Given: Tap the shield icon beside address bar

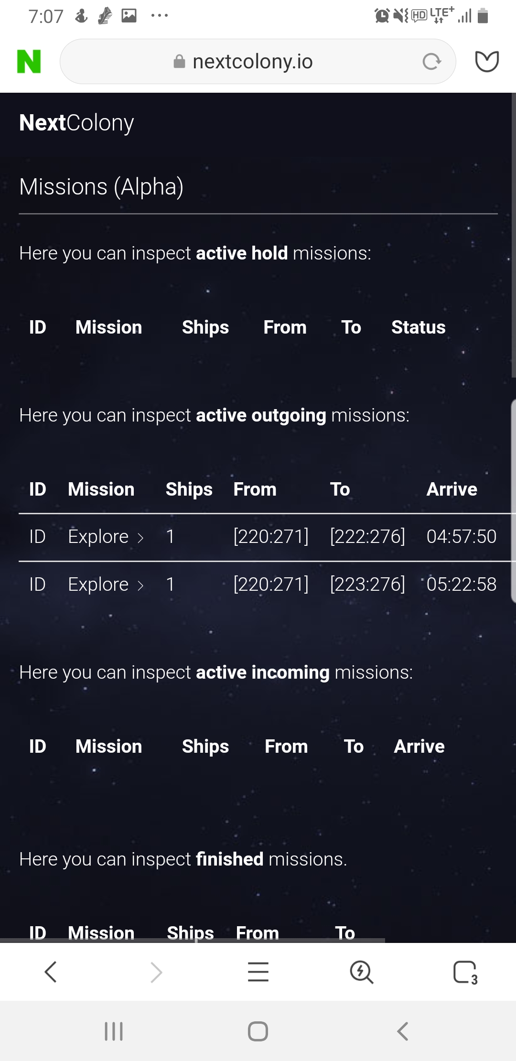Looking at the screenshot, I should (x=487, y=62).
